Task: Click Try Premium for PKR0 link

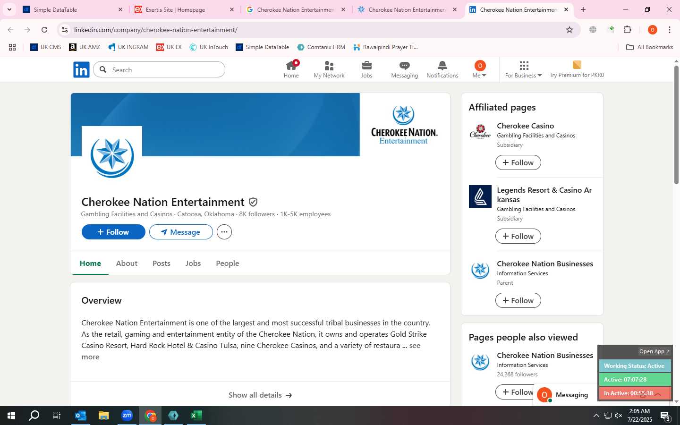Action: [x=577, y=69]
